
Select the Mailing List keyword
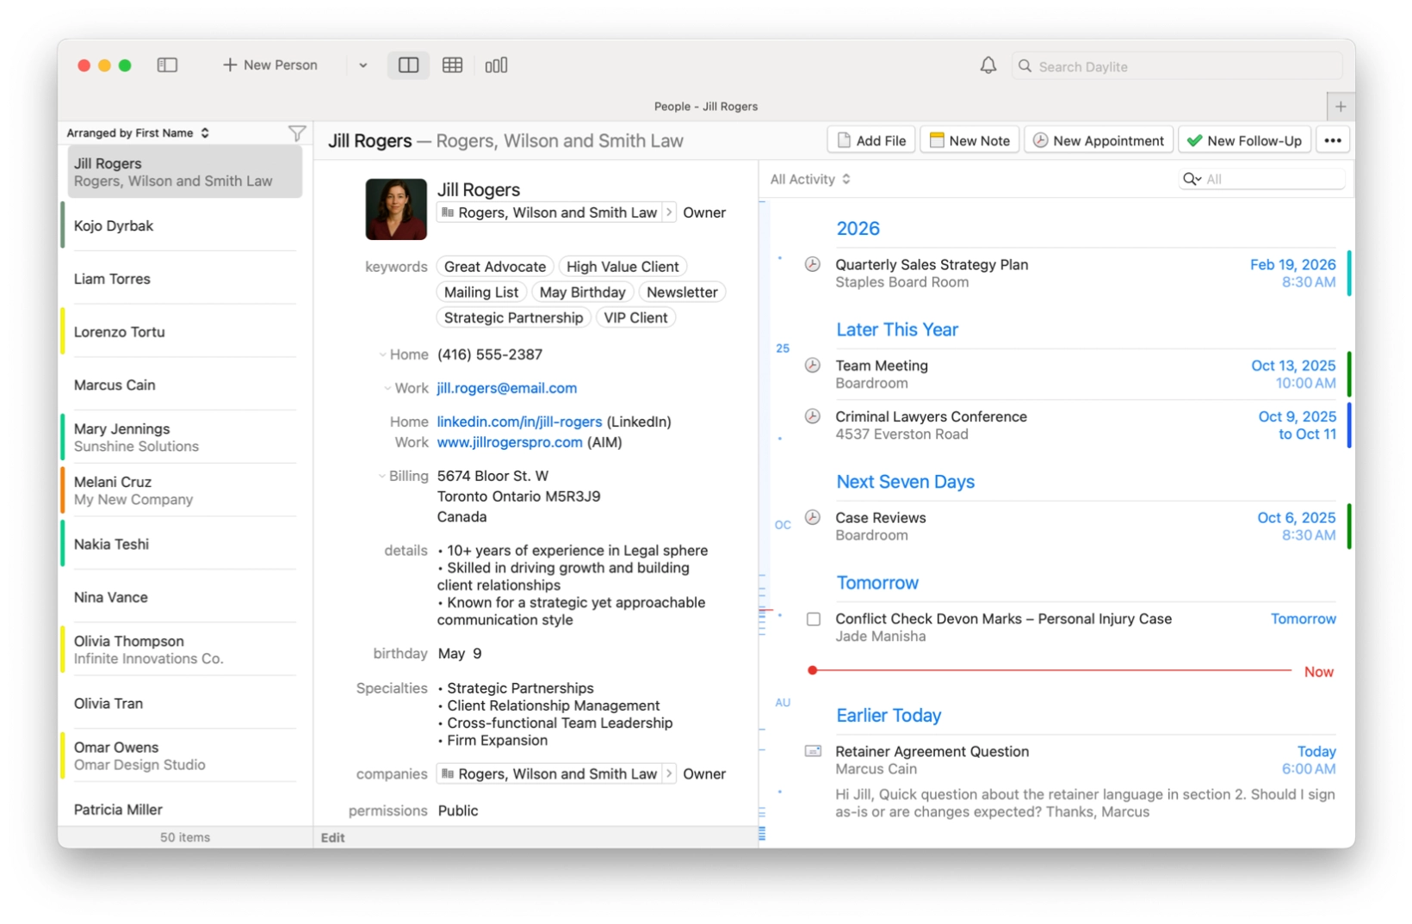(481, 293)
